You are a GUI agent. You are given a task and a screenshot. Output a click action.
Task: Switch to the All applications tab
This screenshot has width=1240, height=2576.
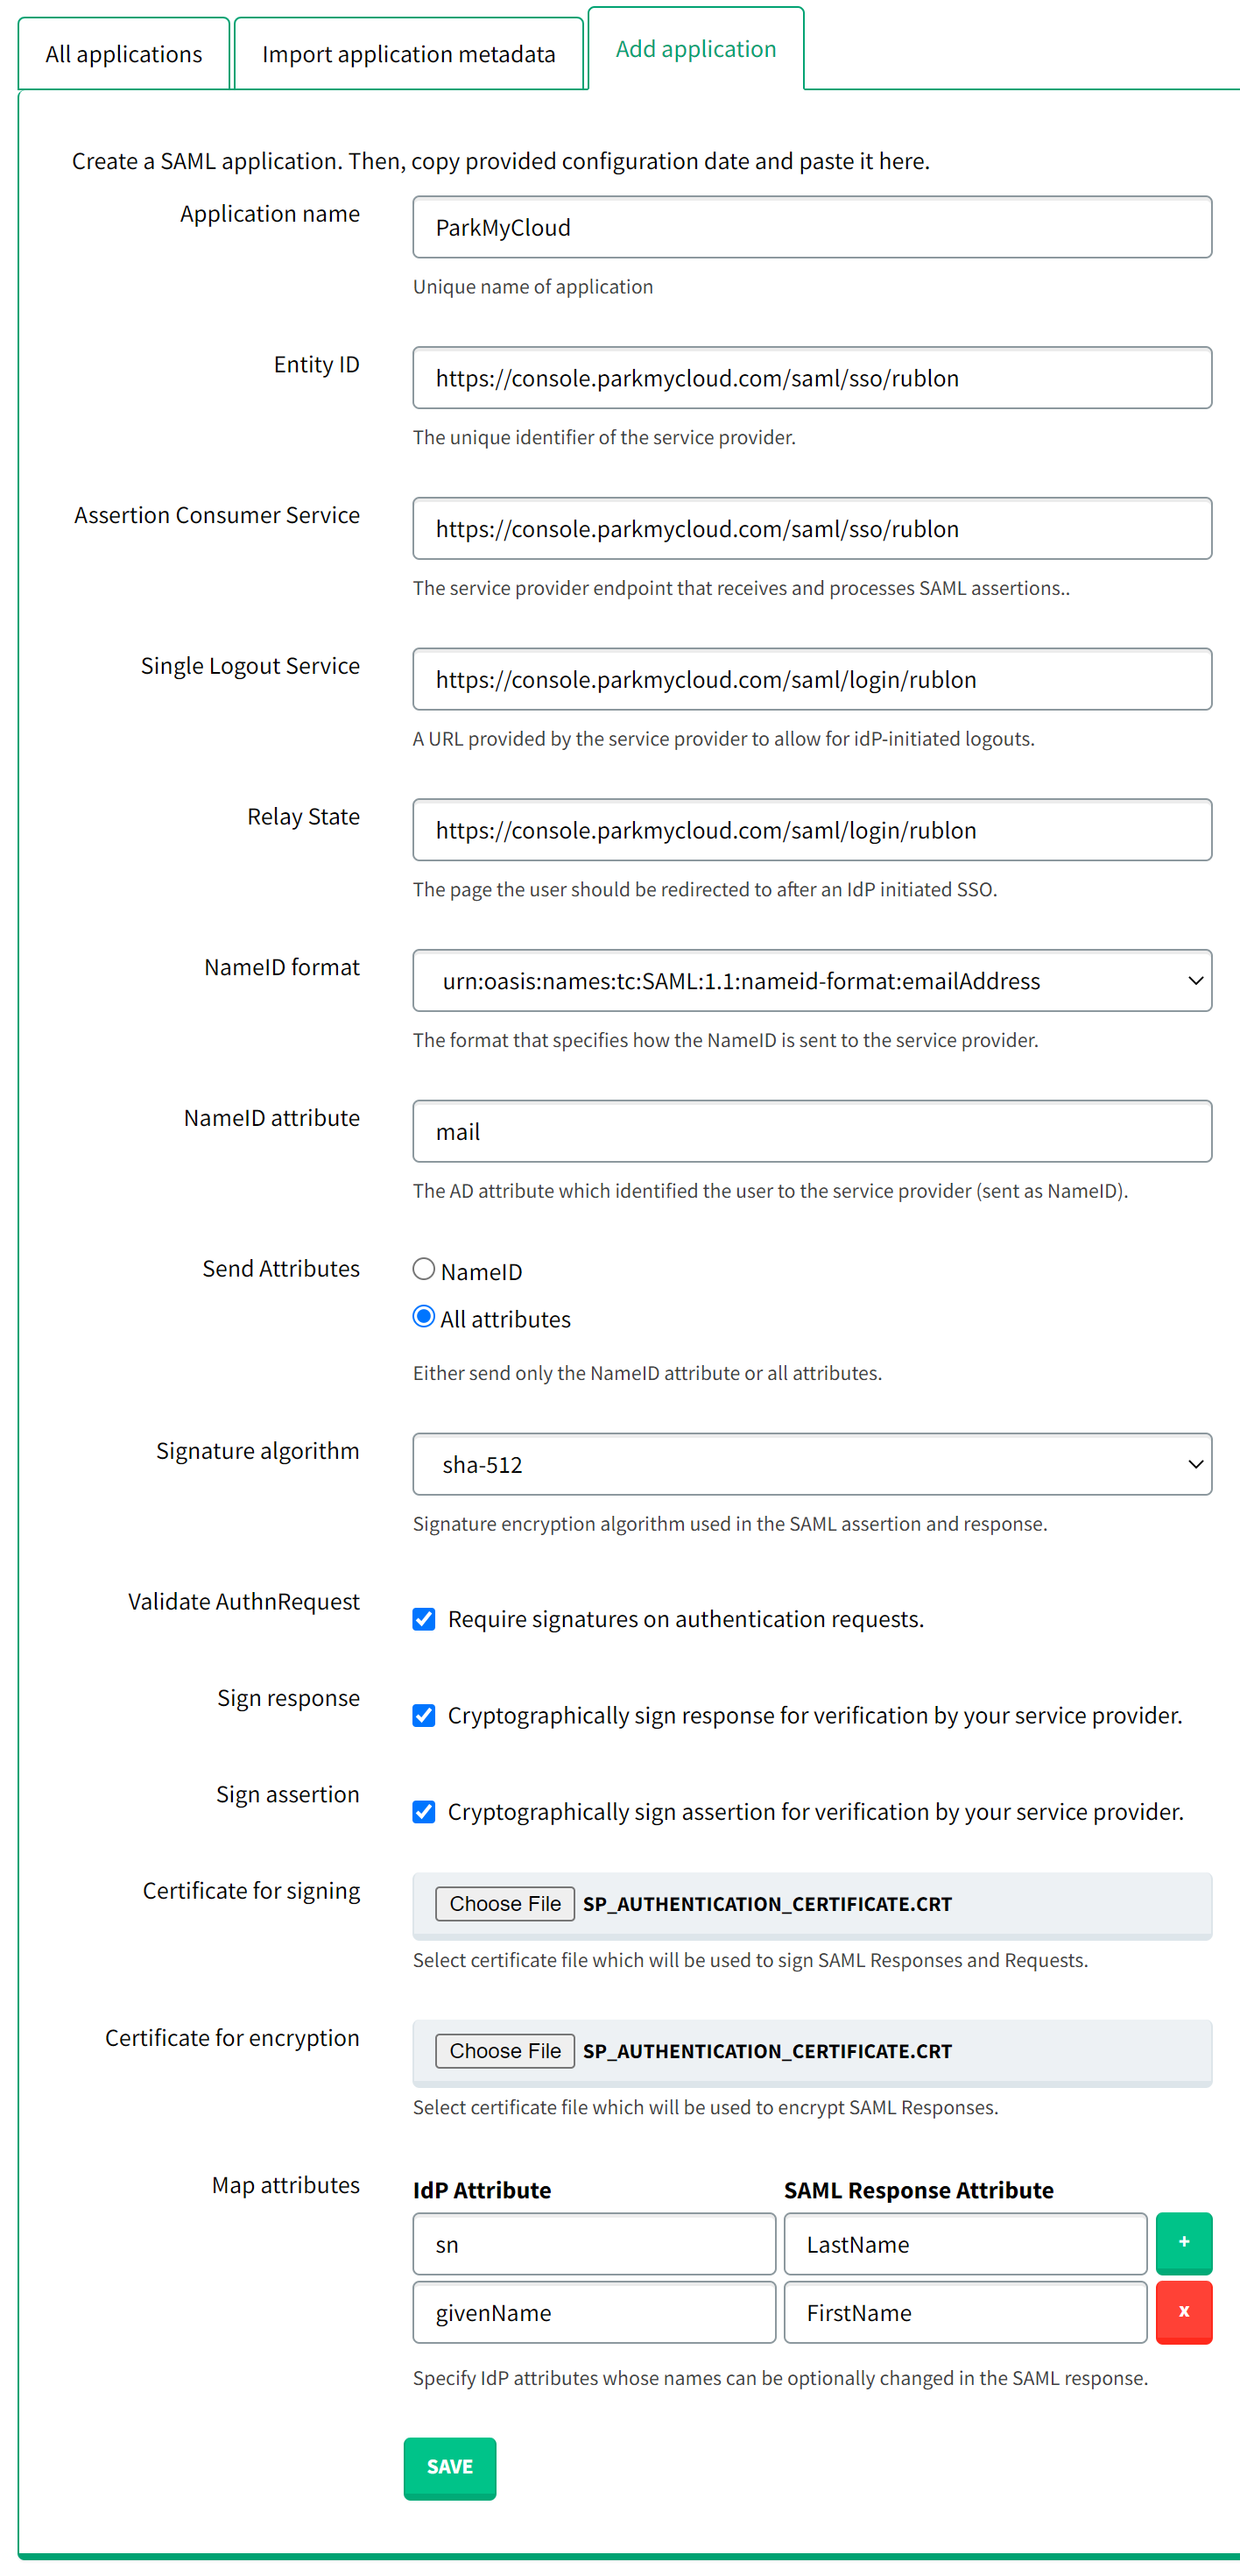point(123,54)
